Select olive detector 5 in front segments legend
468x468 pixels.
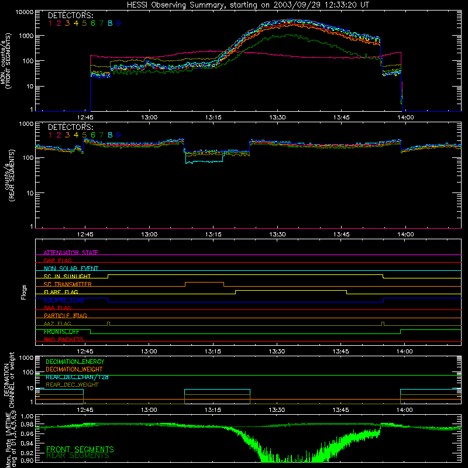pyautogui.click(x=84, y=23)
